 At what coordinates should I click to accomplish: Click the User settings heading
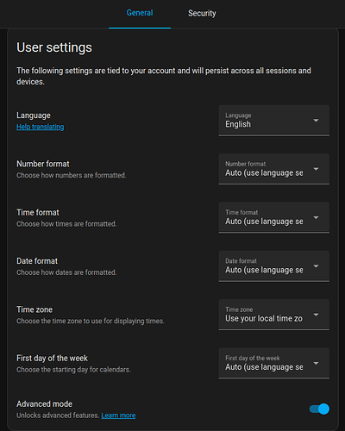click(x=54, y=47)
